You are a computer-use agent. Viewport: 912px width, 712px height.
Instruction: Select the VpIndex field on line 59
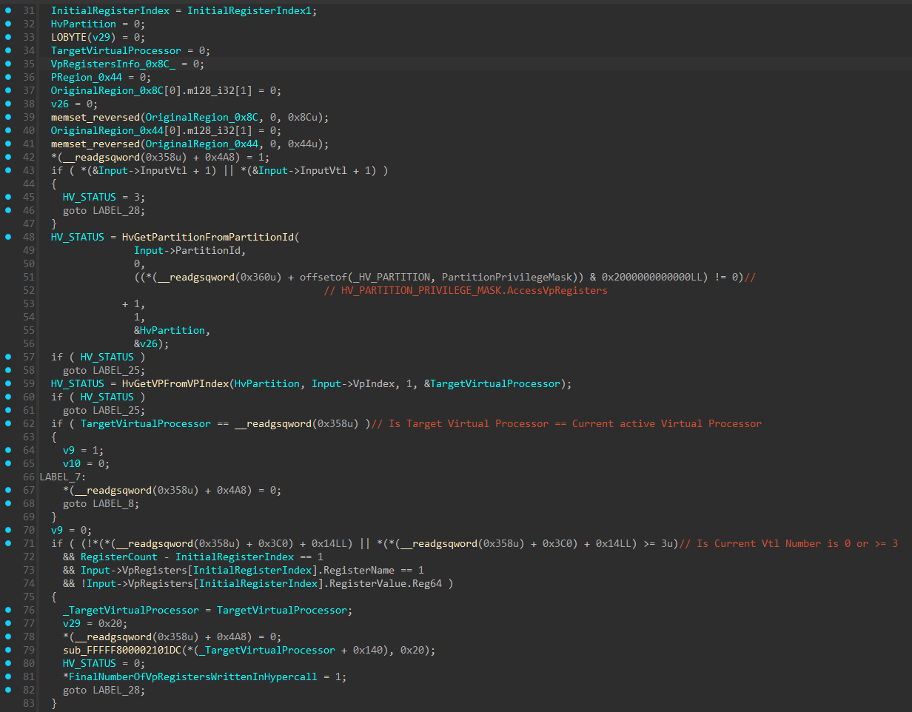pyautogui.click(x=374, y=383)
